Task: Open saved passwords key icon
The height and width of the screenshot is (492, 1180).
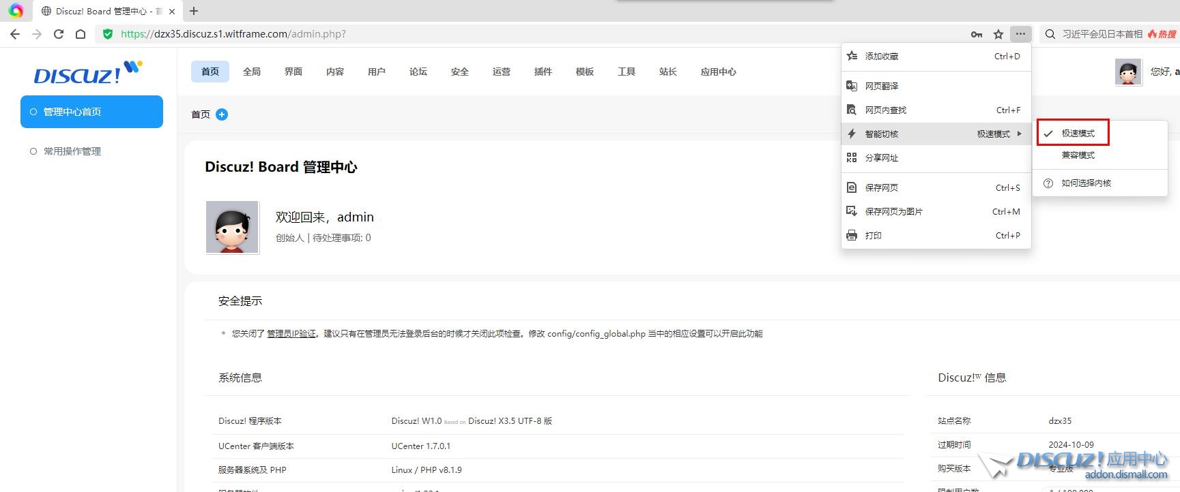Action: pos(977,34)
